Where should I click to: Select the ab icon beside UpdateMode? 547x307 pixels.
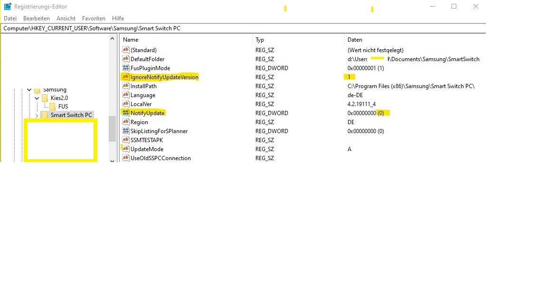(125, 149)
